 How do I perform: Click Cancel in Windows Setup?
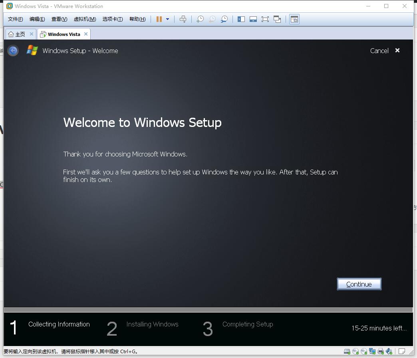(379, 51)
